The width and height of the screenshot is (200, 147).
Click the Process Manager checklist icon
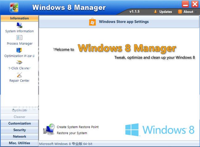(19, 38)
